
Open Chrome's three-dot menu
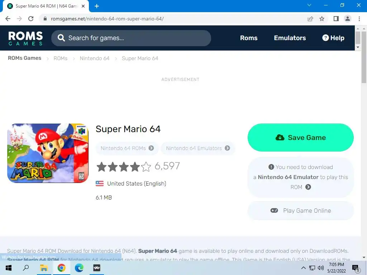coord(359,19)
